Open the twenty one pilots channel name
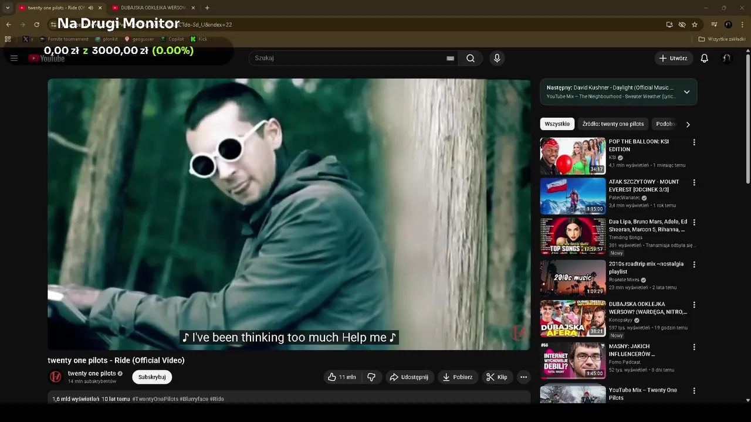Image resolution: width=751 pixels, height=422 pixels. tap(92, 373)
